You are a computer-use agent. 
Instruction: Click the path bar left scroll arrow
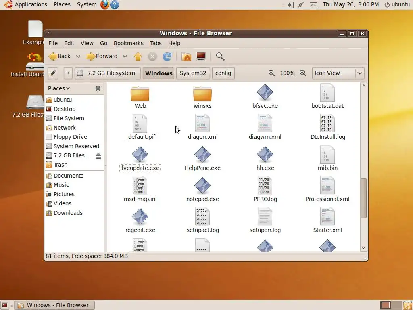coord(68,73)
